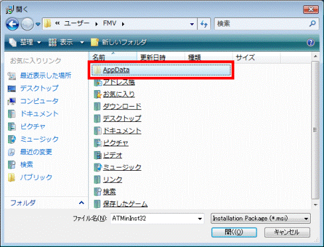Click the コンピュータ icon in sidebar

point(12,101)
